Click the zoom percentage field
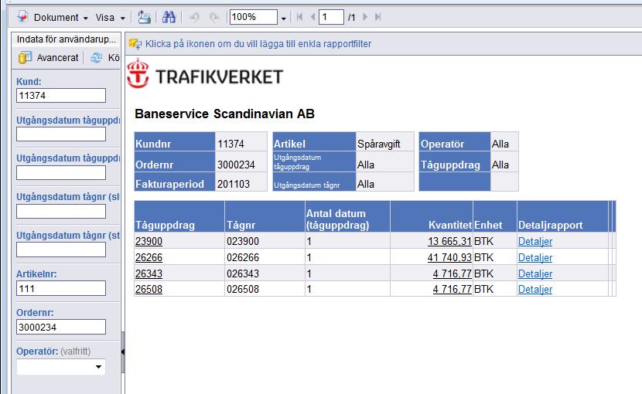The image size is (642, 394). point(253,17)
